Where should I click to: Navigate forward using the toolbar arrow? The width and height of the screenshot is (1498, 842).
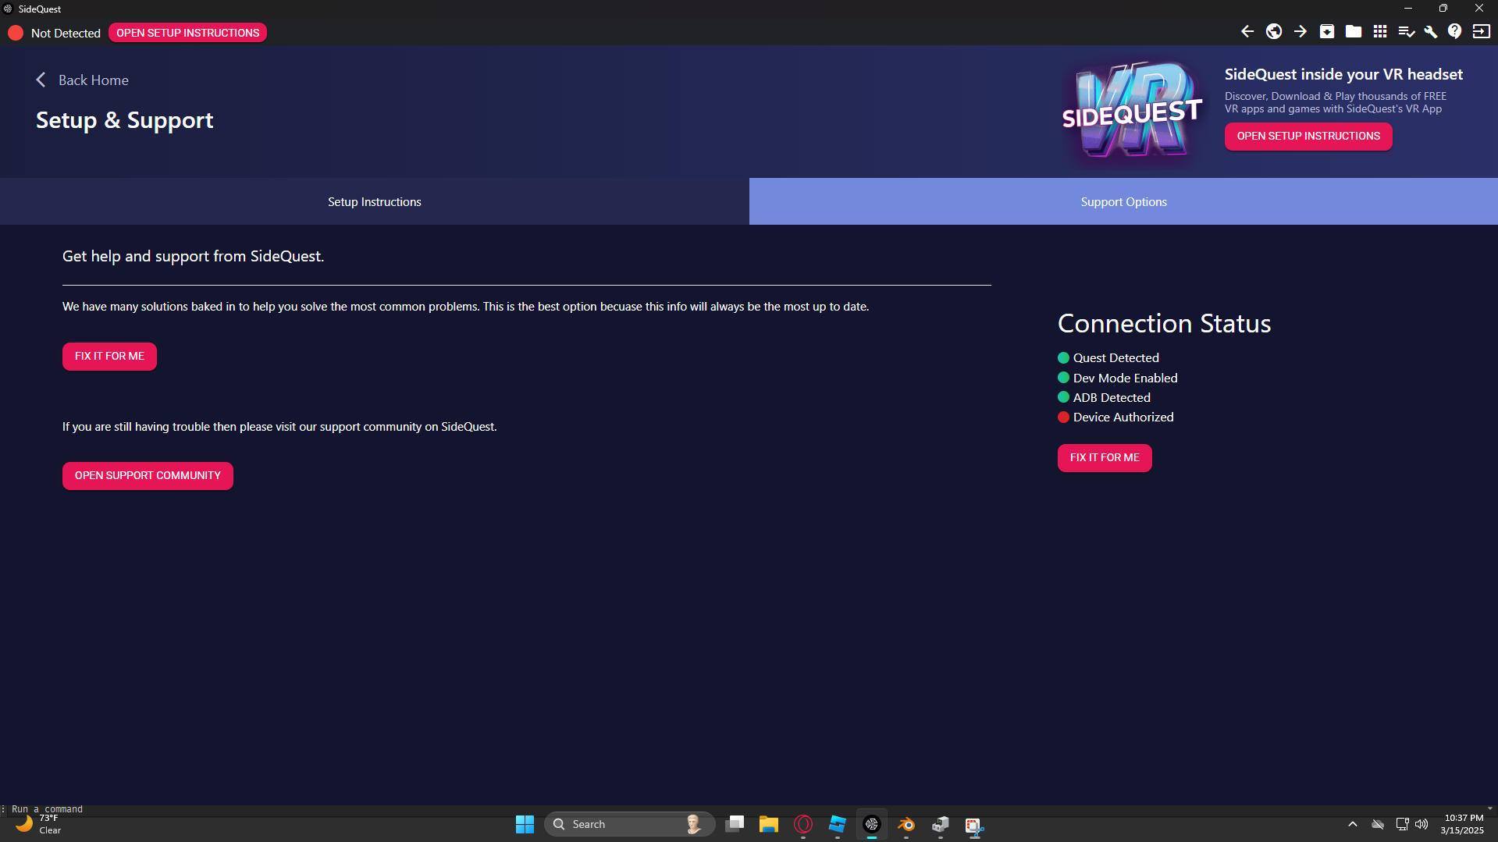click(x=1300, y=31)
